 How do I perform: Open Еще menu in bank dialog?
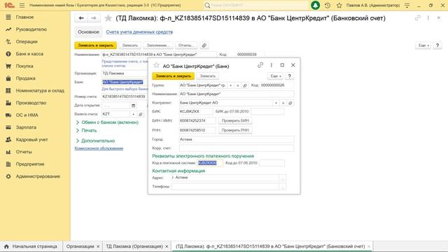click(275, 76)
